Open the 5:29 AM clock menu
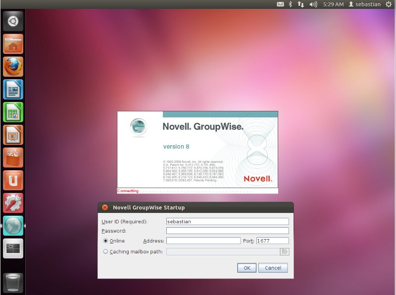Image resolution: width=396 pixels, height=295 pixels. [333, 4]
